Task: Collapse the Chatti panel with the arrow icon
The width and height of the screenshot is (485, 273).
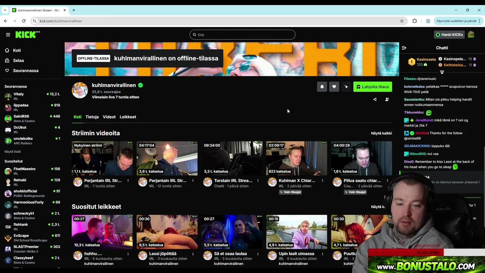Action: (x=404, y=48)
